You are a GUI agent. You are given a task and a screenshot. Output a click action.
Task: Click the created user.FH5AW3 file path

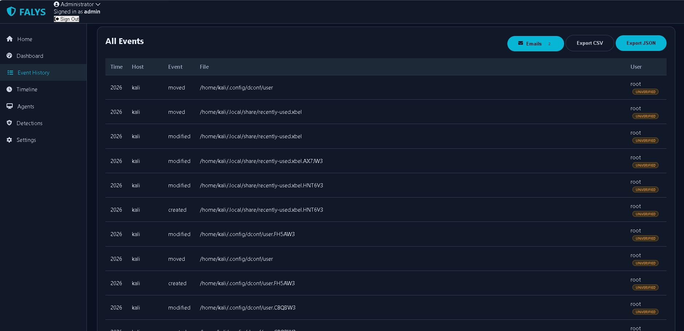pos(247,283)
